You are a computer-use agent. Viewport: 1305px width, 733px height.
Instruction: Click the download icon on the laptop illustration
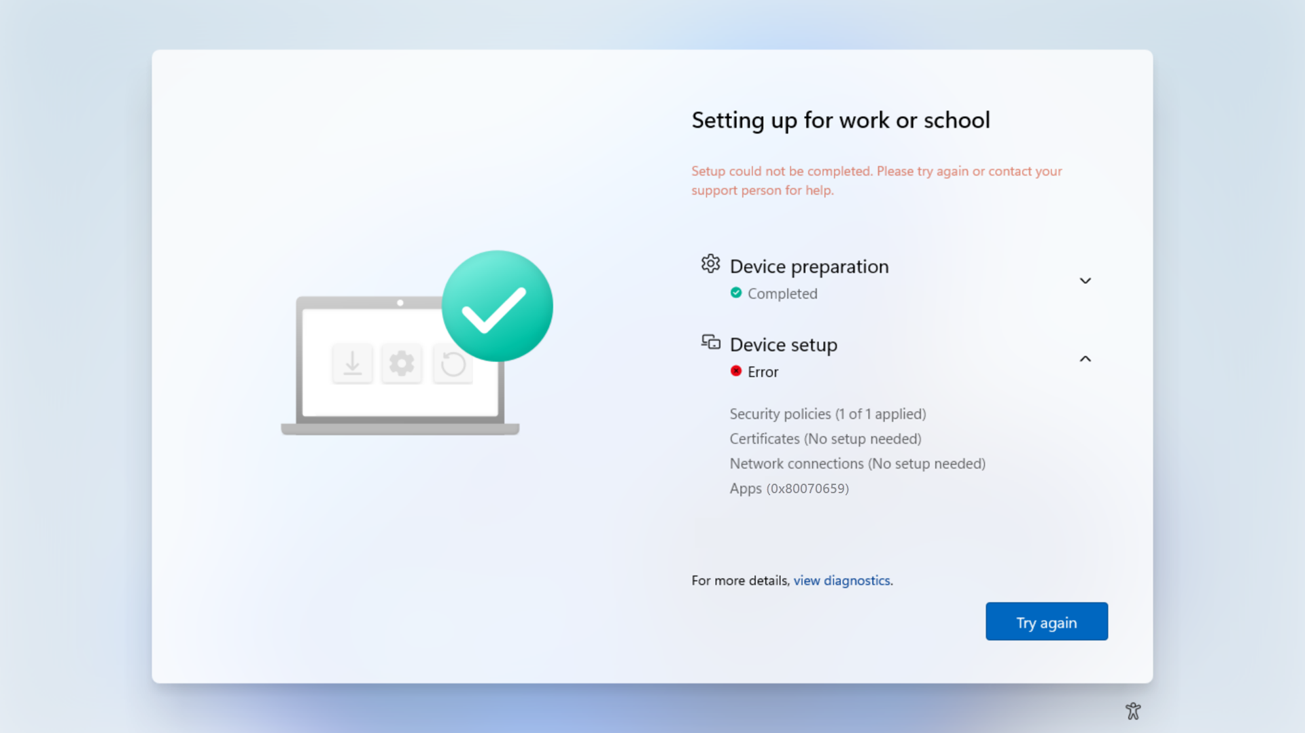(352, 363)
